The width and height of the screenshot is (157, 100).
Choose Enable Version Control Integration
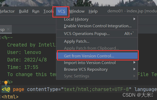[x=97, y=26]
